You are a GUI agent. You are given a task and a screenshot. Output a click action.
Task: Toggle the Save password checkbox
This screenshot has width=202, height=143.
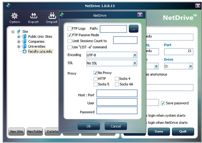point(163,103)
